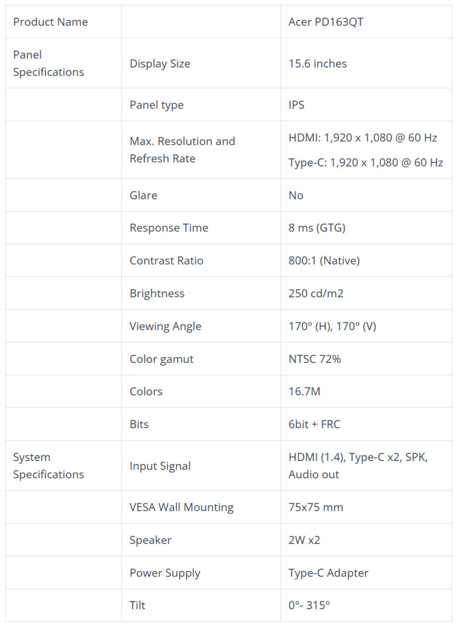Click the NTSC 72% color gamut value
This screenshot has width=456, height=626.
tap(315, 359)
